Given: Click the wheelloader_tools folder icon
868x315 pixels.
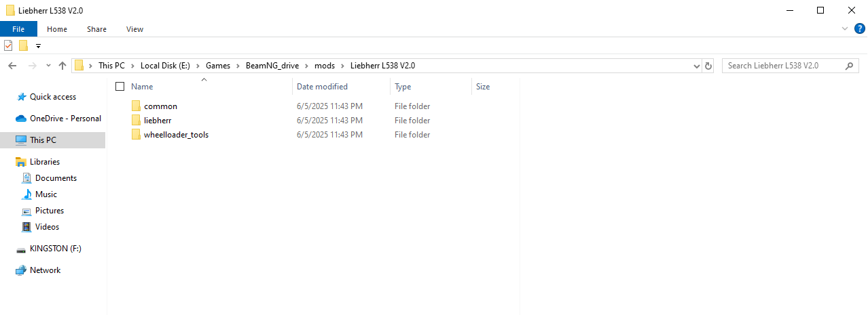Looking at the screenshot, I should pos(136,135).
